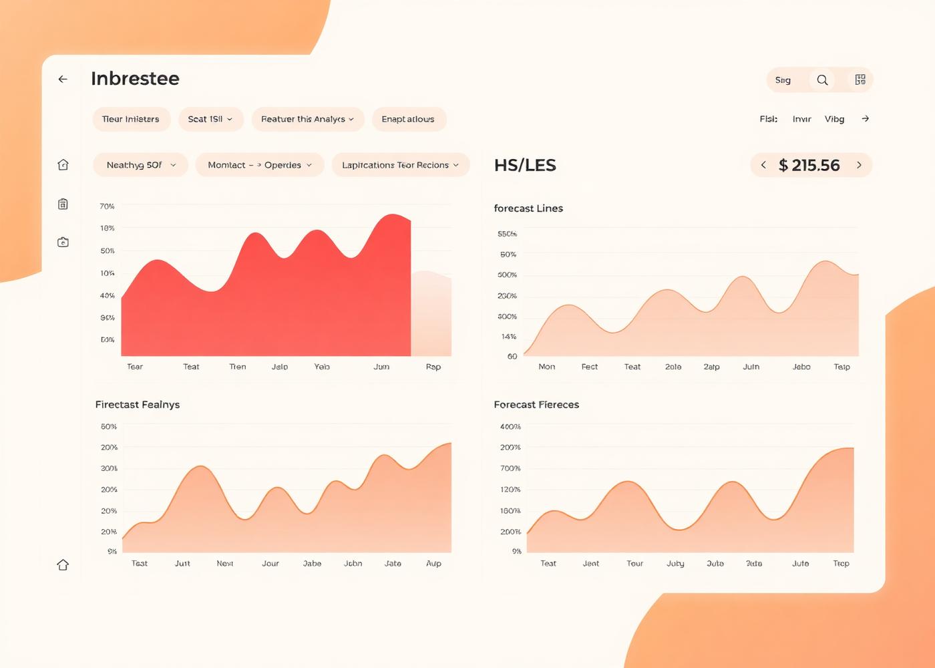Click the Novi label under Firectast Fealnys

click(x=225, y=564)
